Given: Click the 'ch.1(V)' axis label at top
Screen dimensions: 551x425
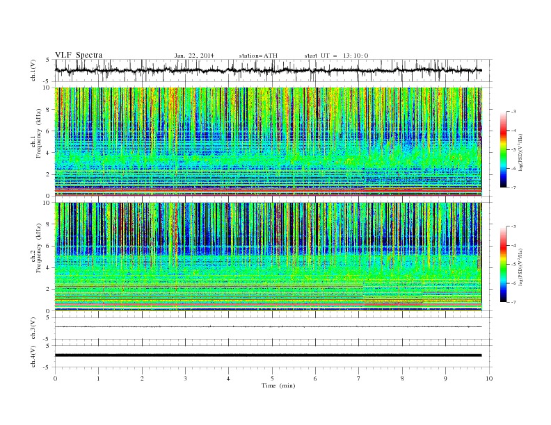Looking at the screenshot, I should 33,70.
